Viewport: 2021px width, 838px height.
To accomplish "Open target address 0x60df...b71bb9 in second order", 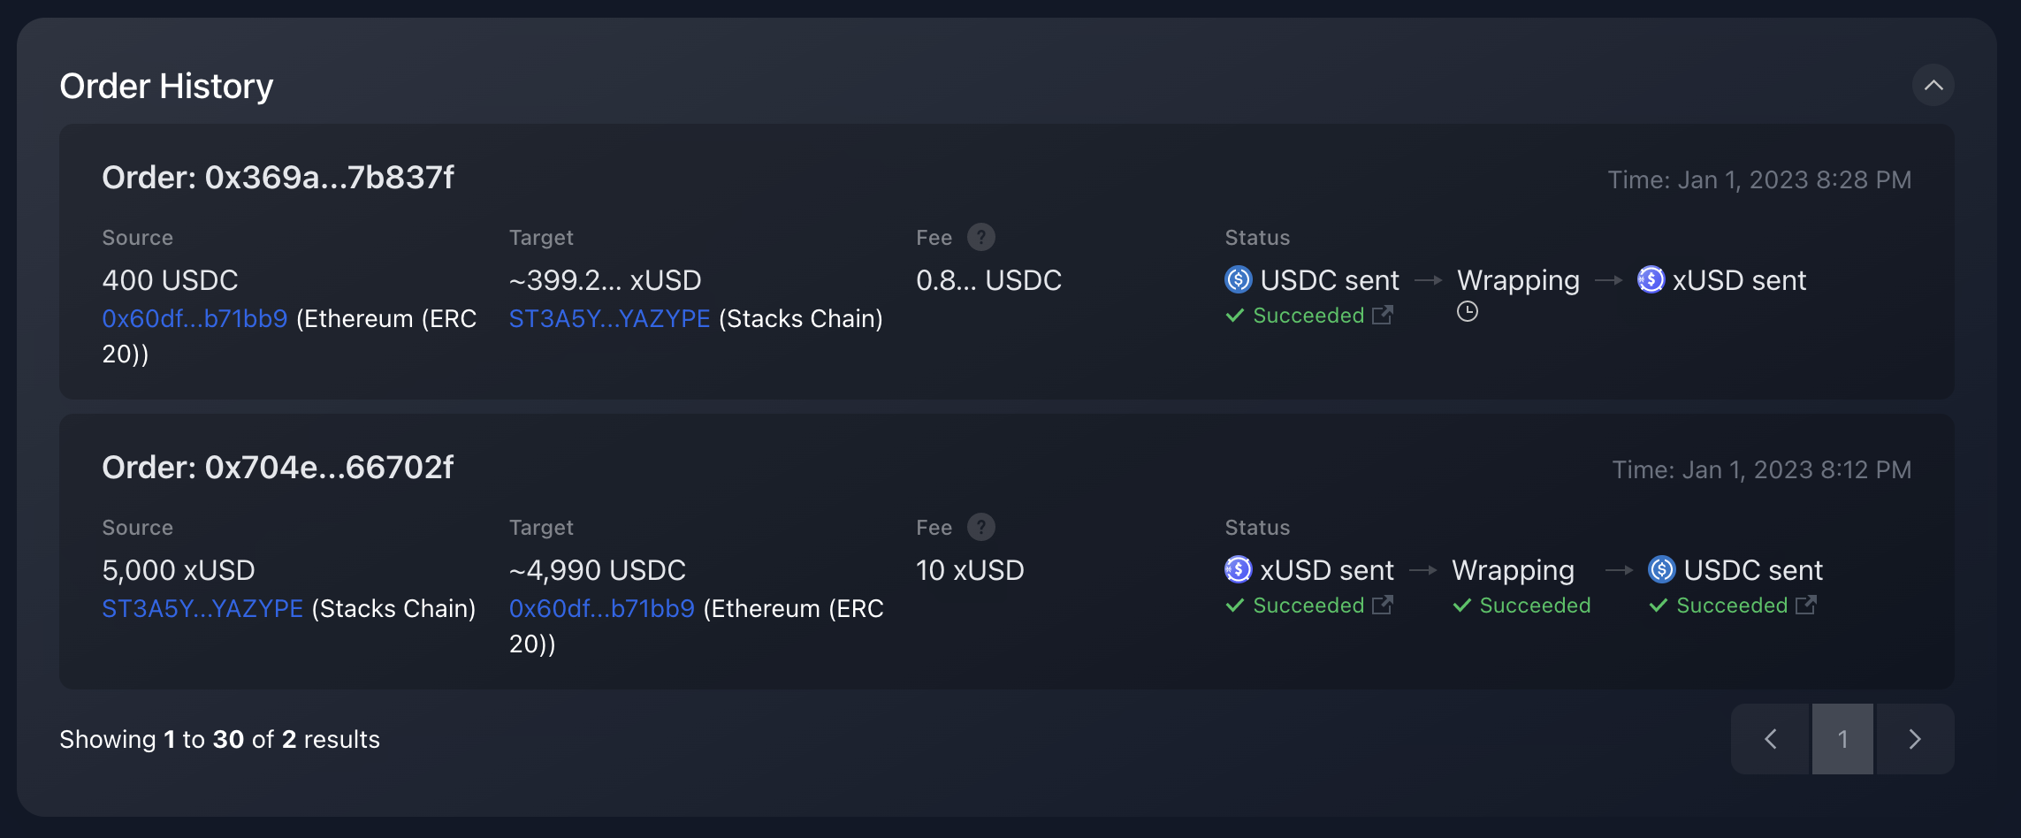I will (601, 609).
